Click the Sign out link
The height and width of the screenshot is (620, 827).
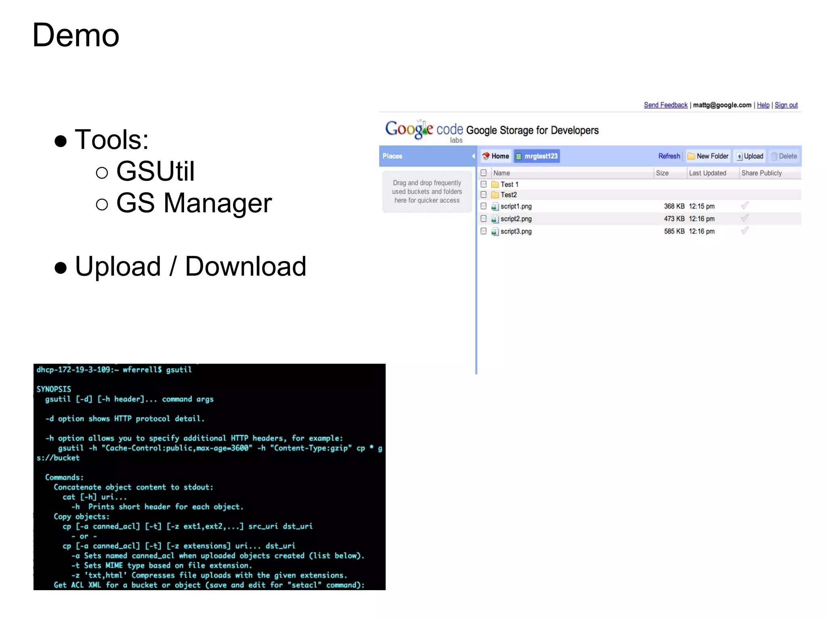[x=786, y=105]
